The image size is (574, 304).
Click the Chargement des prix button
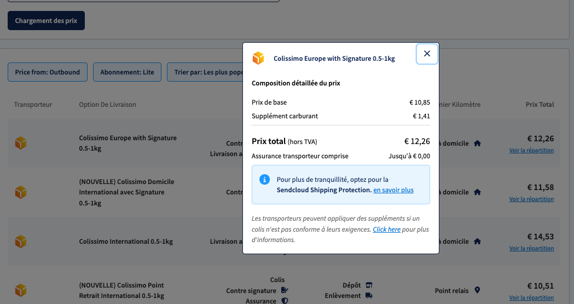click(46, 20)
